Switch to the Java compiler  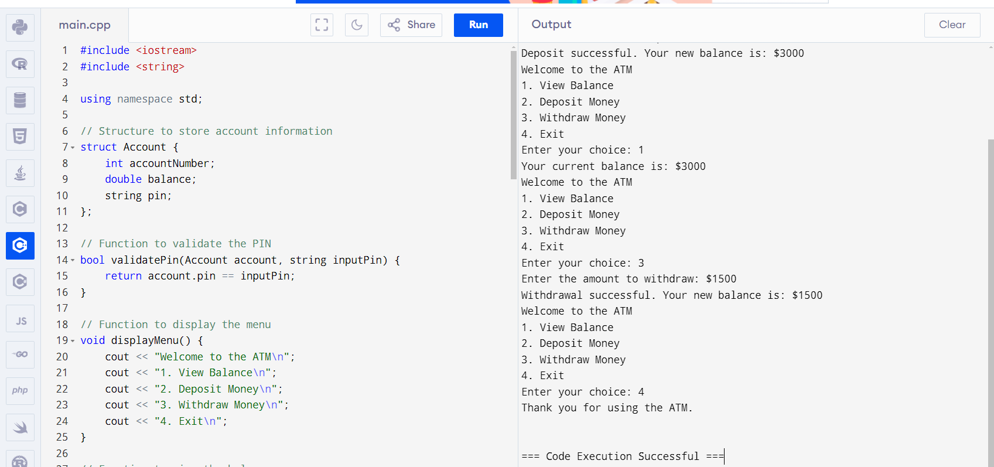coord(20,173)
